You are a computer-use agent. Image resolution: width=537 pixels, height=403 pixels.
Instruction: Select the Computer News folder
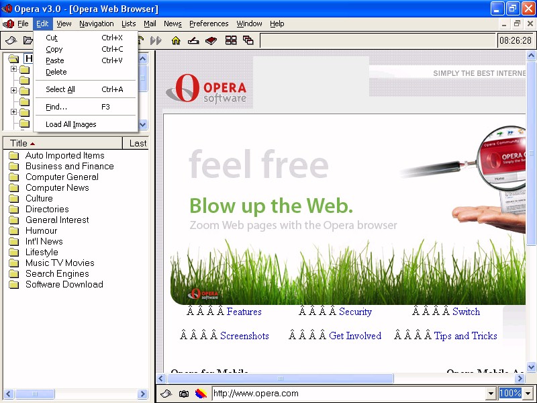click(x=57, y=188)
